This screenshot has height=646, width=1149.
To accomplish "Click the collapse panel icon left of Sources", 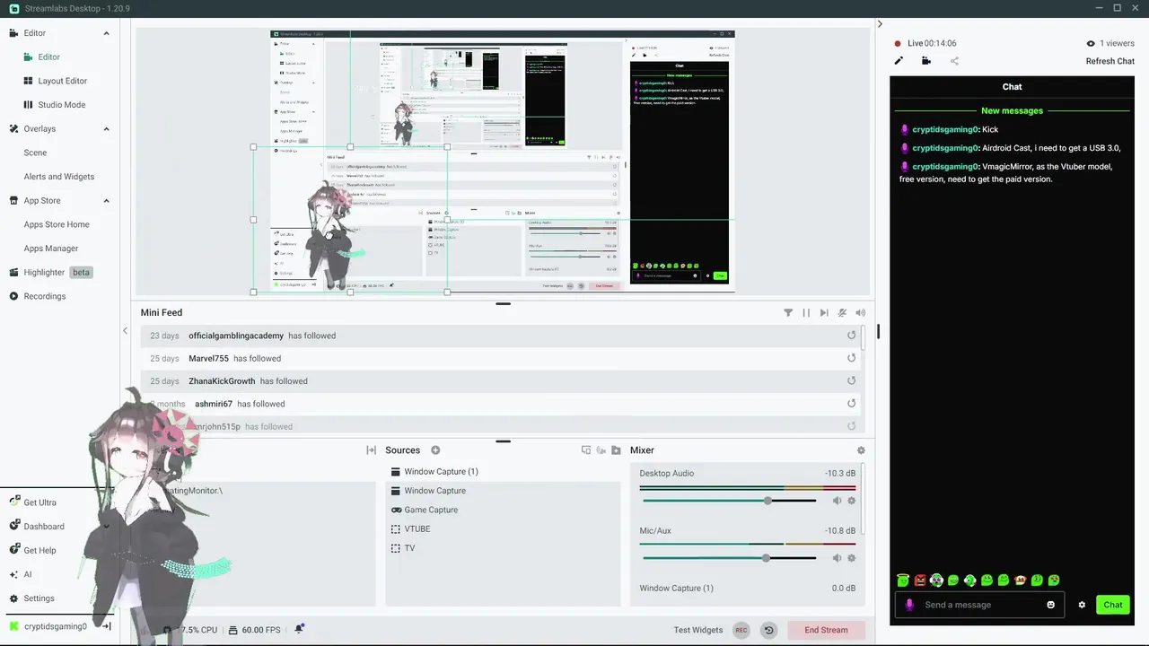I will [x=371, y=450].
